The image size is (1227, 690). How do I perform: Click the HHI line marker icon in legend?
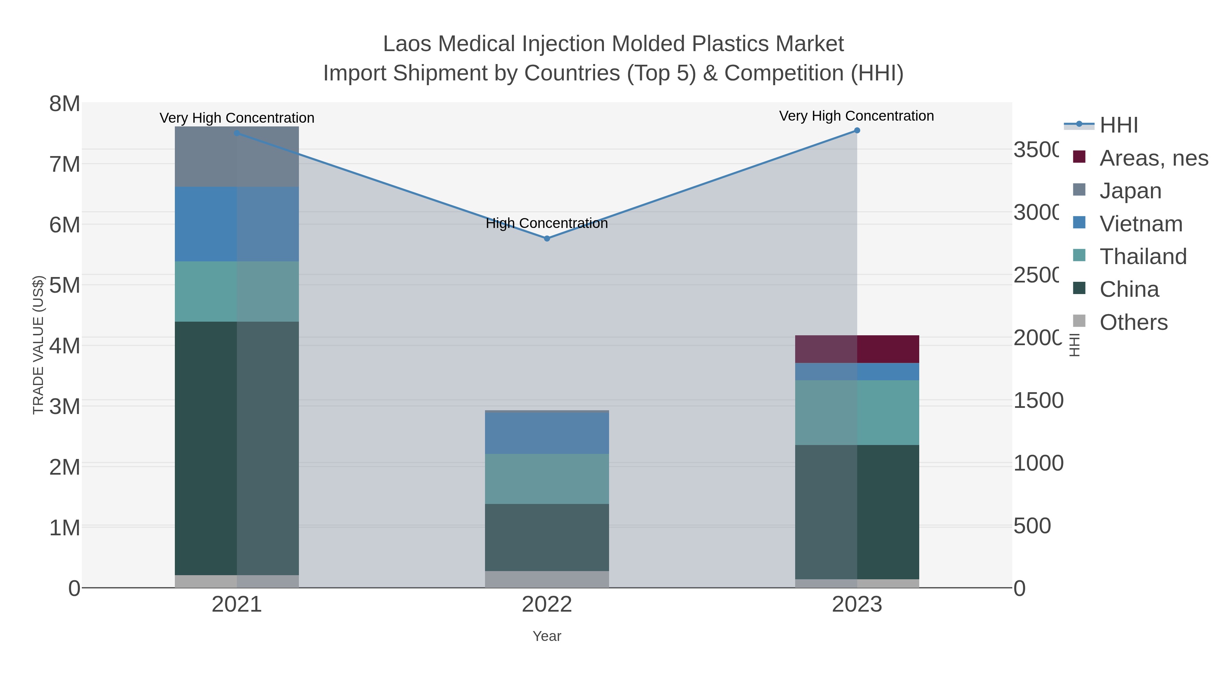[1079, 124]
